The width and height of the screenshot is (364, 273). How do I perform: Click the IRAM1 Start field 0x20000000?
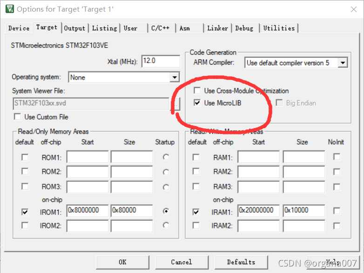click(x=259, y=211)
